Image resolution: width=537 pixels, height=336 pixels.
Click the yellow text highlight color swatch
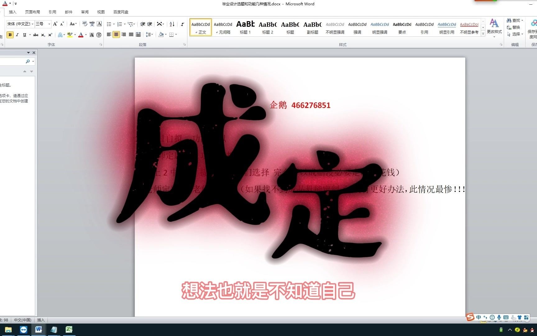(70, 35)
